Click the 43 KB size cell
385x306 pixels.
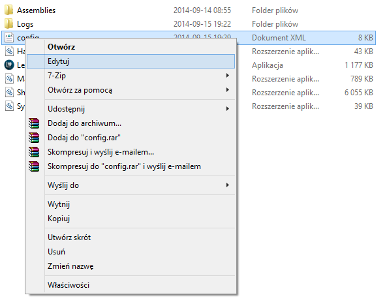[363, 52]
